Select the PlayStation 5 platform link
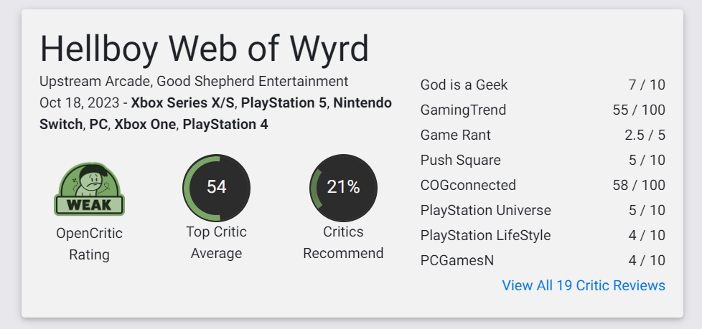 pyautogui.click(x=284, y=102)
